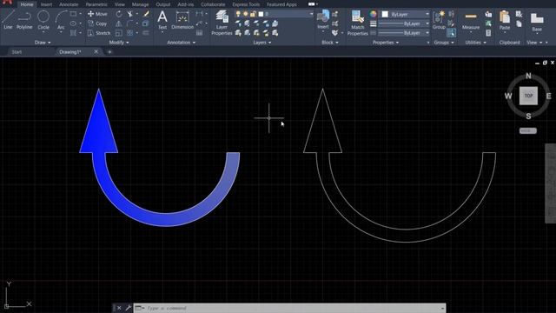Select the Trim tool icon

click(129, 14)
